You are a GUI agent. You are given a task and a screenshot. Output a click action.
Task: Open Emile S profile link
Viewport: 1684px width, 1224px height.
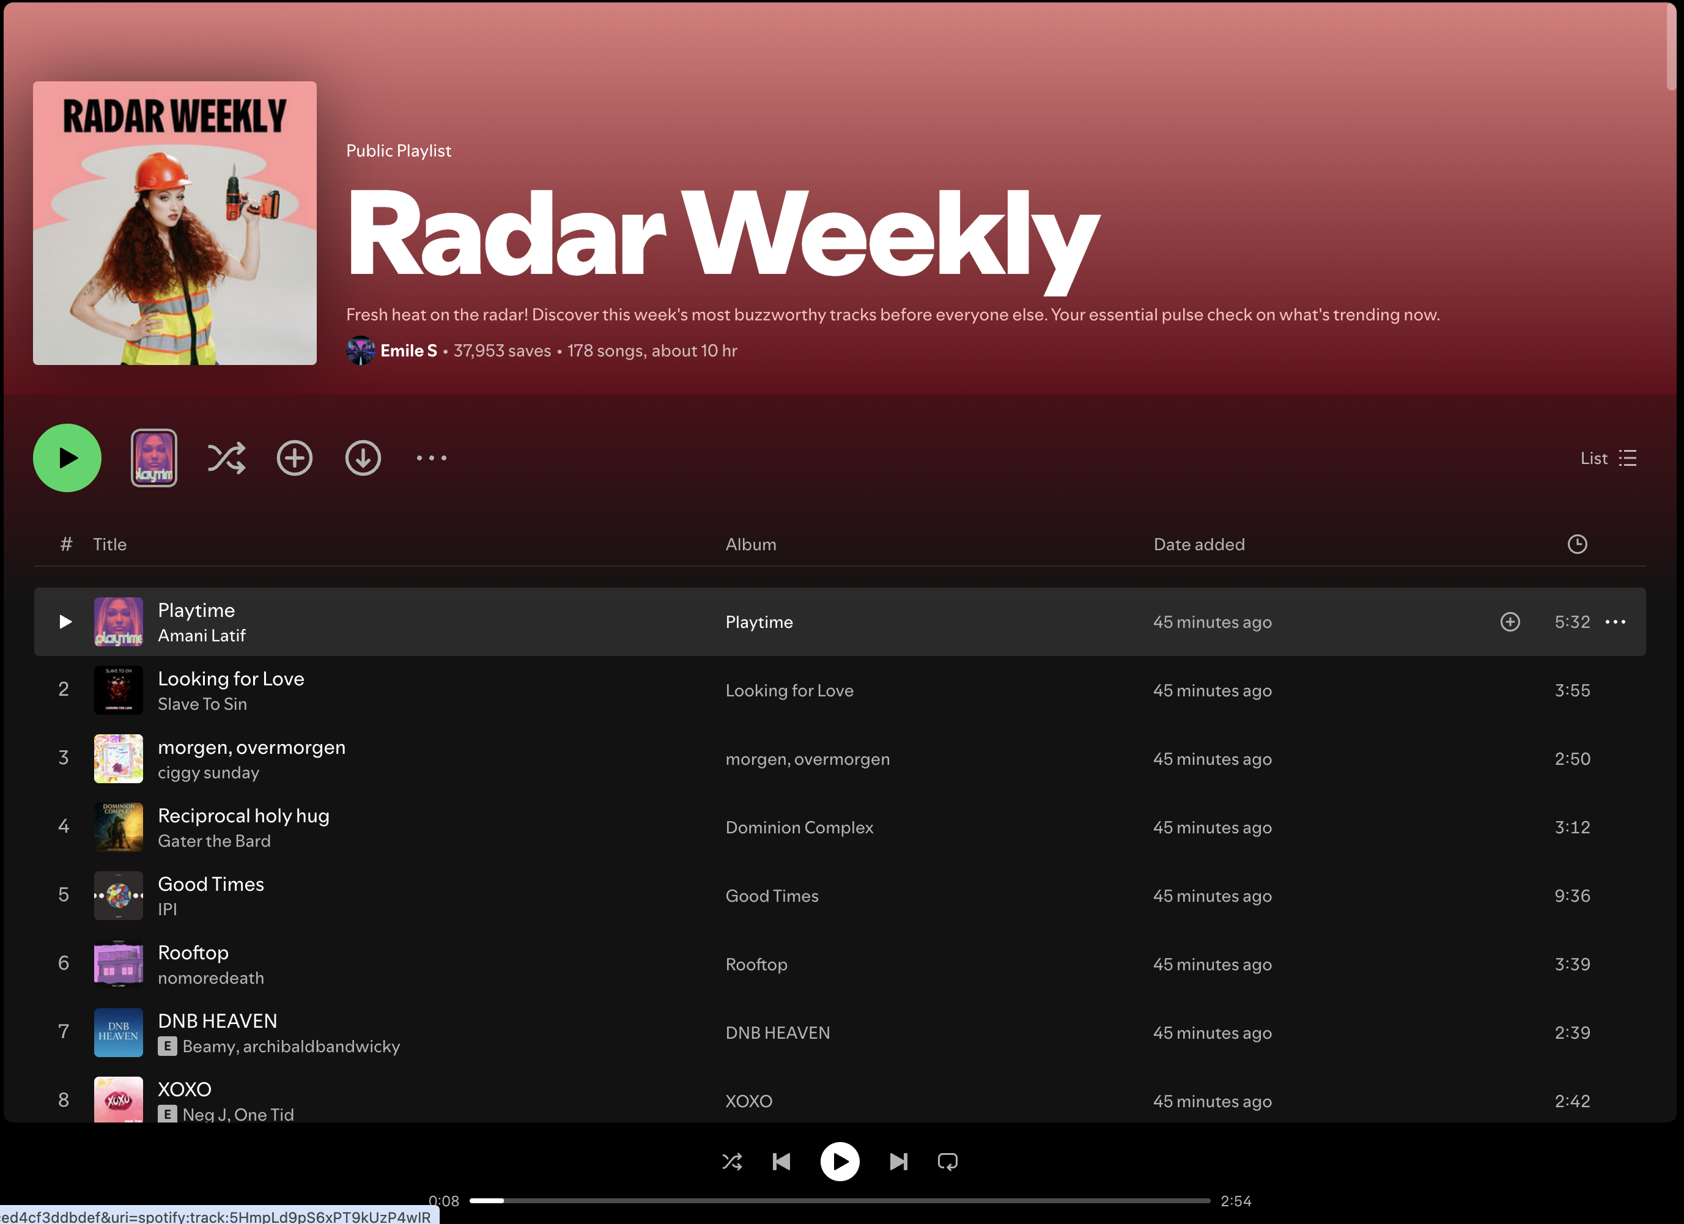click(408, 350)
